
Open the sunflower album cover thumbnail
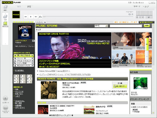[x=49, y=90]
